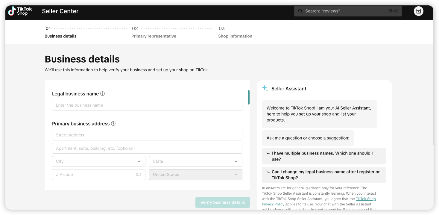Click the Street address field
This screenshot has width=439, height=215.
(147, 135)
